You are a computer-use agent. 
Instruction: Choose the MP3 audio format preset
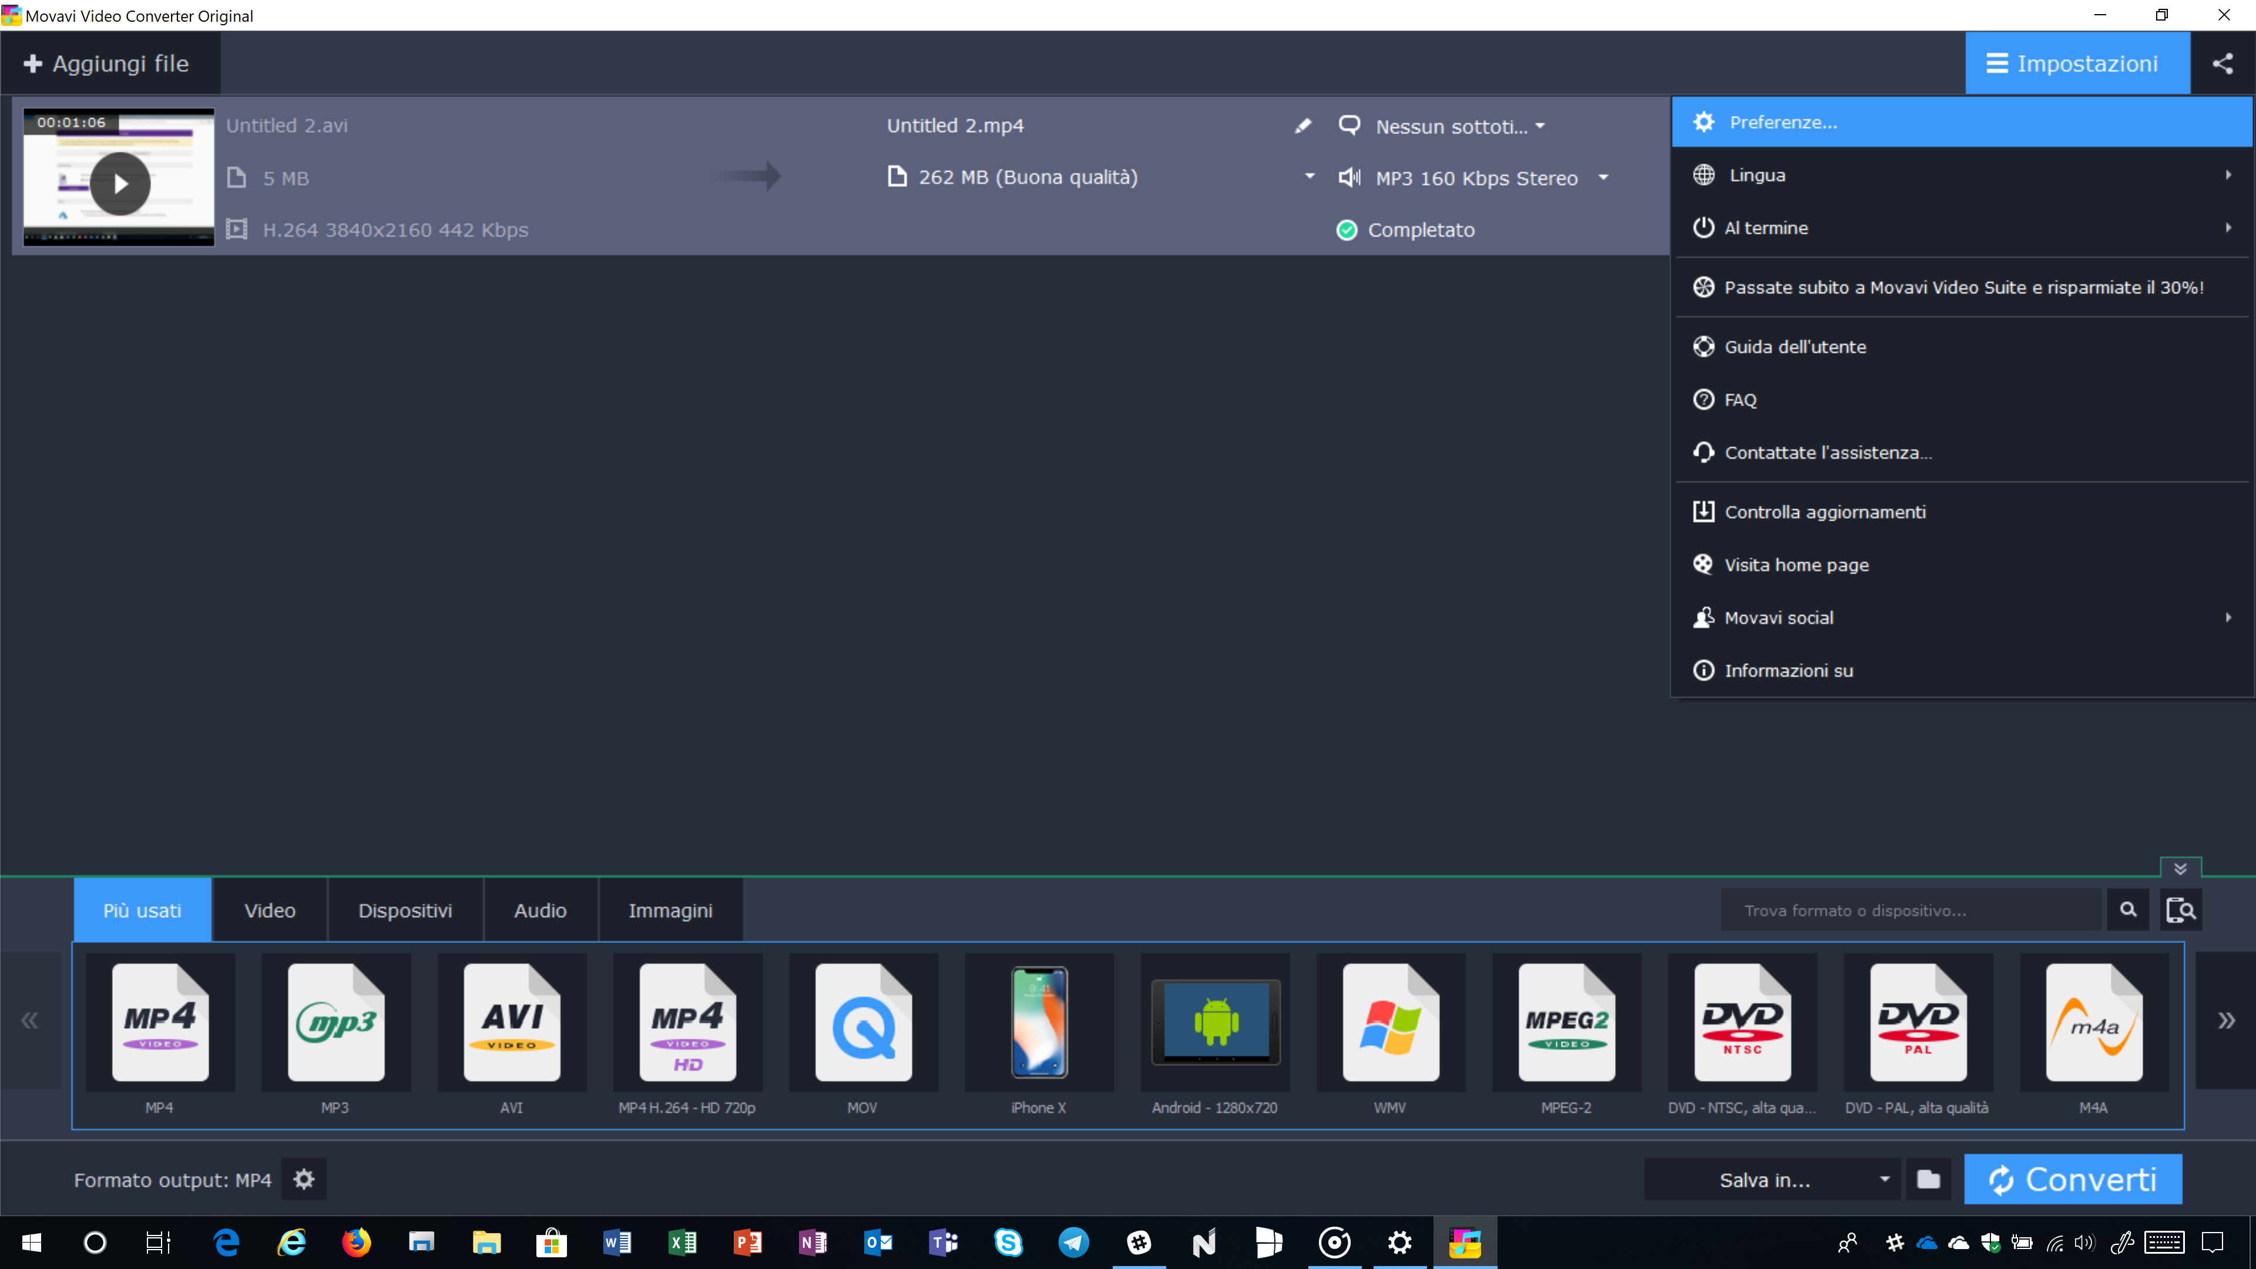click(336, 1022)
